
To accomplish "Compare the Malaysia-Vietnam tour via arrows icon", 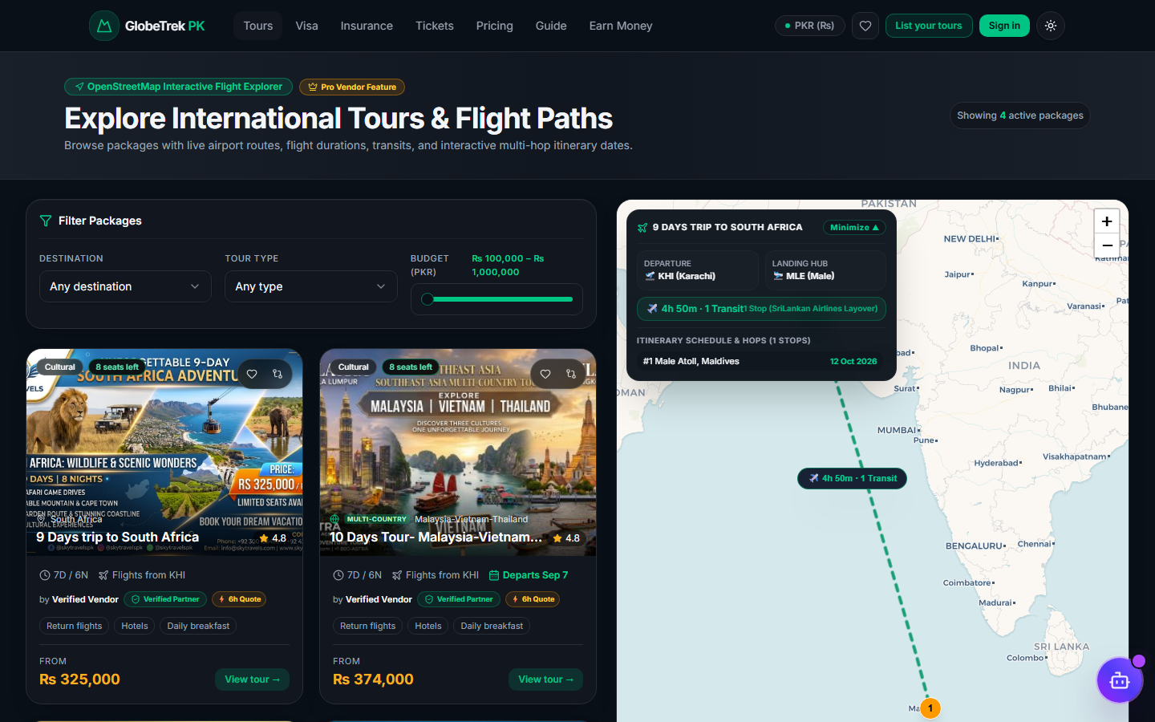I will pos(571,374).
